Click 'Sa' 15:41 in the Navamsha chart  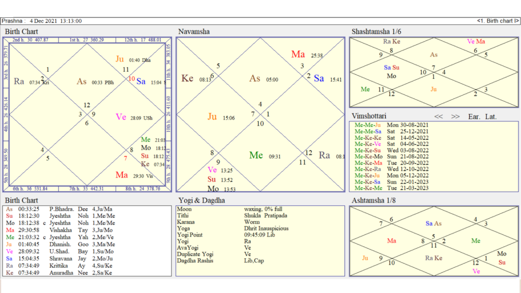tap(319, 78)
